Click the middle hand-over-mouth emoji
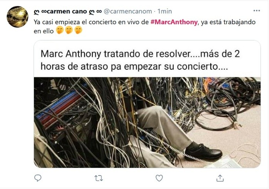The image size is (269, 189). point(69,30)
